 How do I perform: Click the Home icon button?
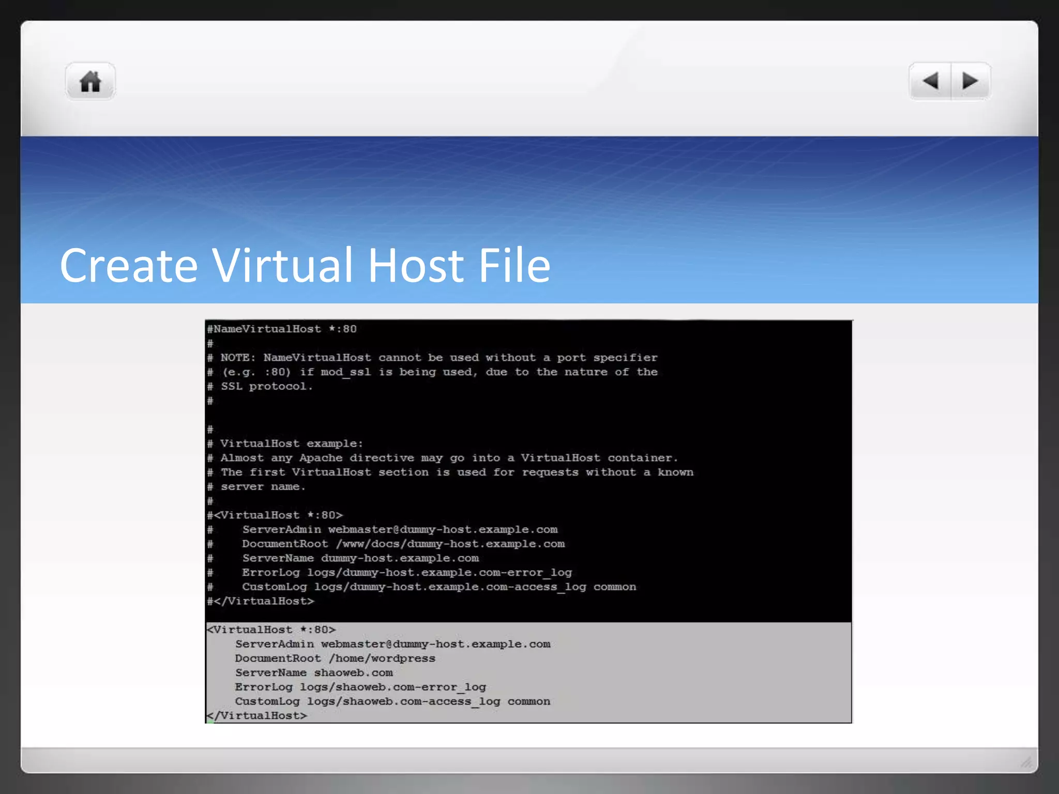[x=90, y=81]
